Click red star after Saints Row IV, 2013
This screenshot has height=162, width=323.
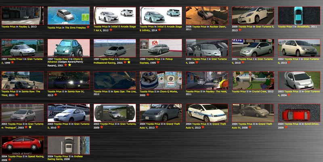(56, 95)
